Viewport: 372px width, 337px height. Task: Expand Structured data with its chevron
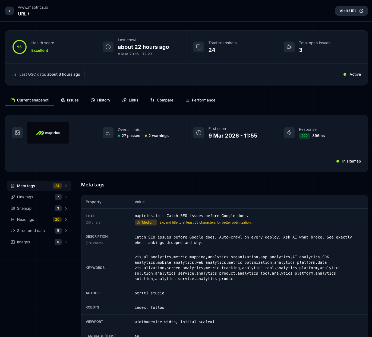[66, 231]
